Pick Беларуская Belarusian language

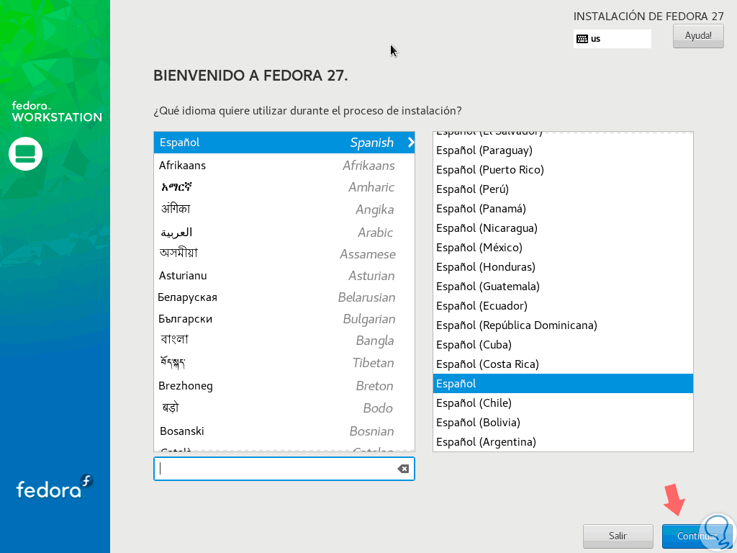click(284, 297)
